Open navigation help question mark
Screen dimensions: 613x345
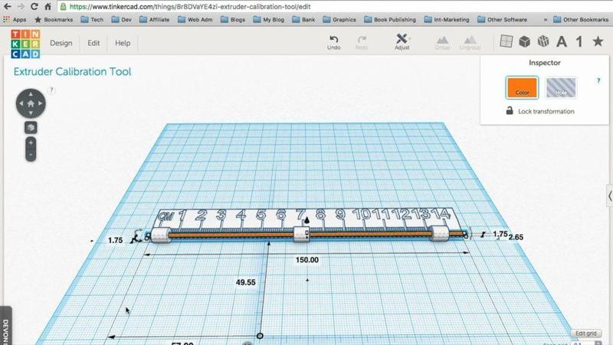click(51, 90)
